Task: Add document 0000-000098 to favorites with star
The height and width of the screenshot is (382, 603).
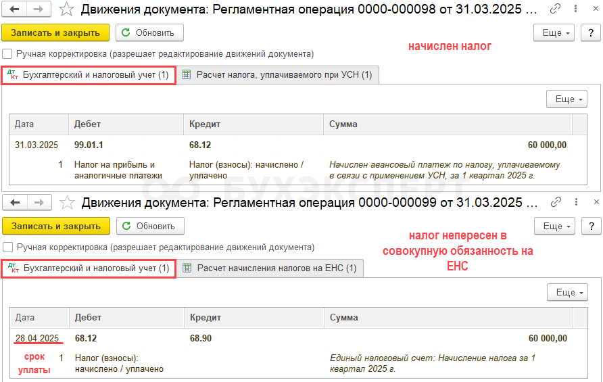Action: tap(66, 9)
